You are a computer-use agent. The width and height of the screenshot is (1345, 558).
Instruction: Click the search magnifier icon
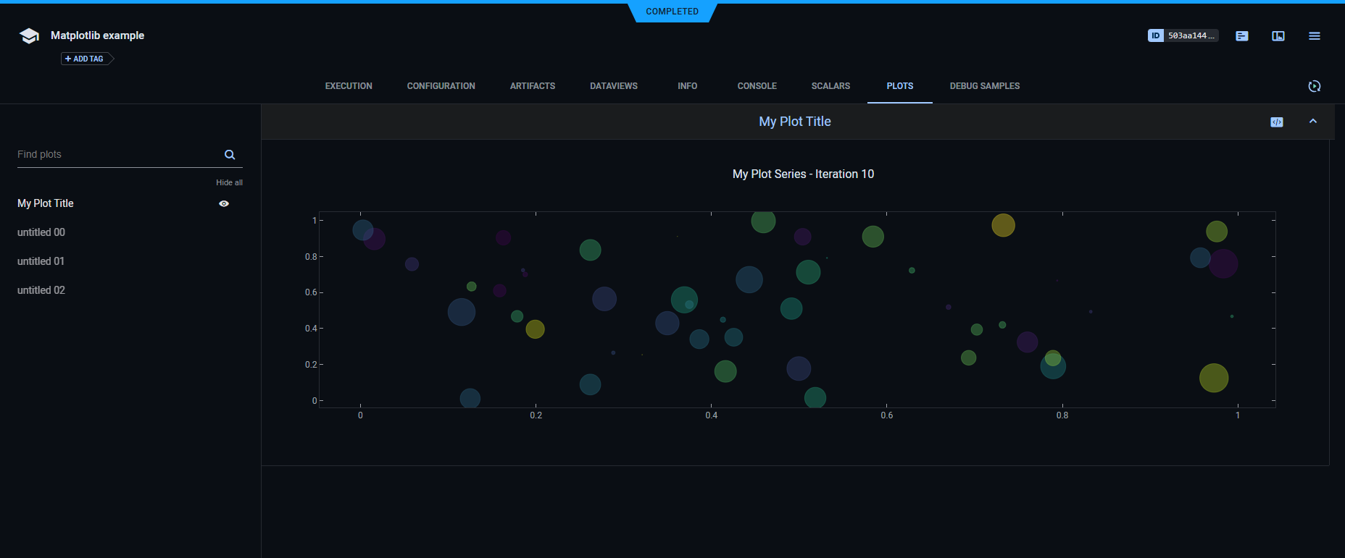point(230,155)
